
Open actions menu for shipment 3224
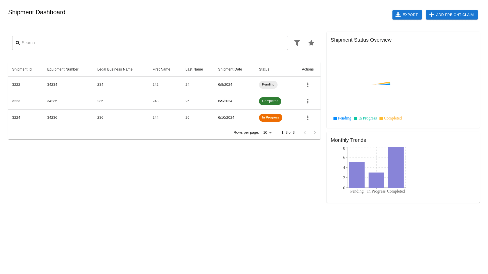[308, 118]
